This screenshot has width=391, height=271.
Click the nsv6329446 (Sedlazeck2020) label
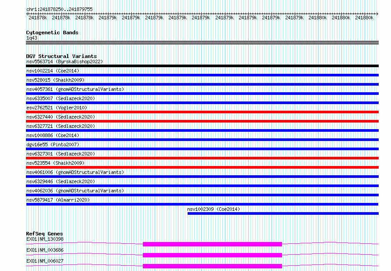[x=61, y=181]
